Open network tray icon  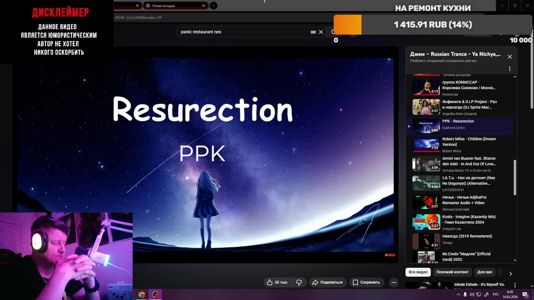tap(479, 295)
